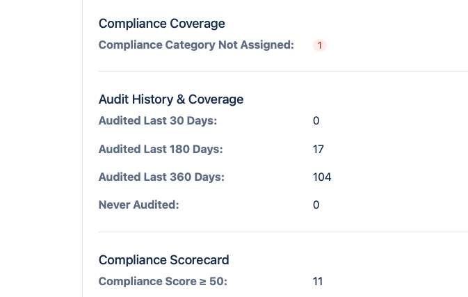Click the Audited Last 30 Days value 0
468x297 pixels.
(x=316, y=121)
